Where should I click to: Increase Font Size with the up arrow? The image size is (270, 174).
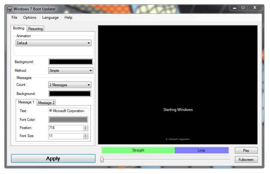tap(86, 135)
